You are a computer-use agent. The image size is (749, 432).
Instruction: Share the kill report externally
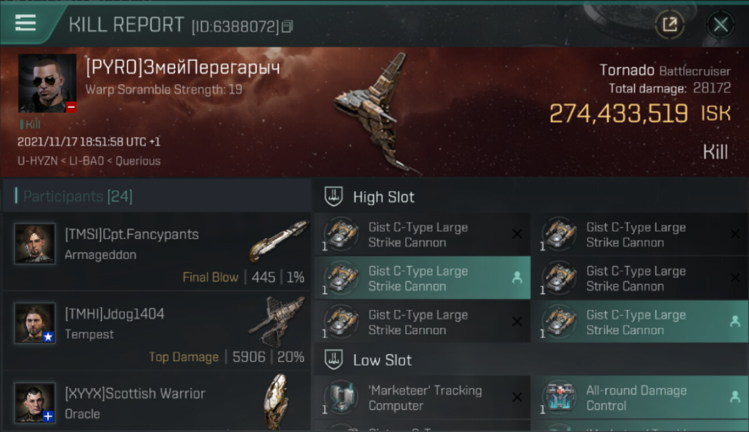tap(669, 24)
